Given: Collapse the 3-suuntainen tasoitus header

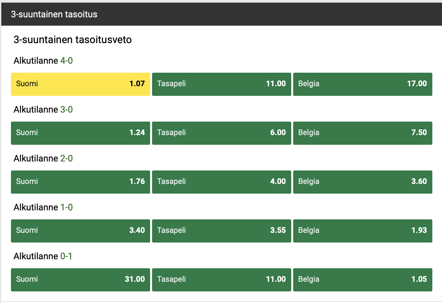Looking at the screenshot, I should (222, 14).
